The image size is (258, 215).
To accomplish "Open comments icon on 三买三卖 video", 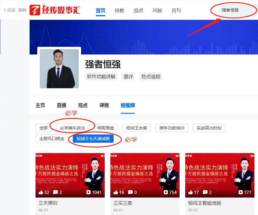I will [x=130, y=192].
